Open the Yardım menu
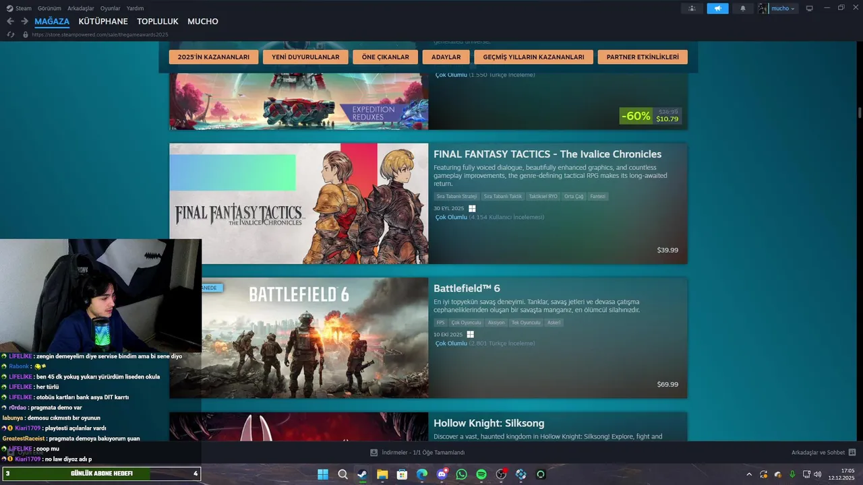 tap(135, 8)
